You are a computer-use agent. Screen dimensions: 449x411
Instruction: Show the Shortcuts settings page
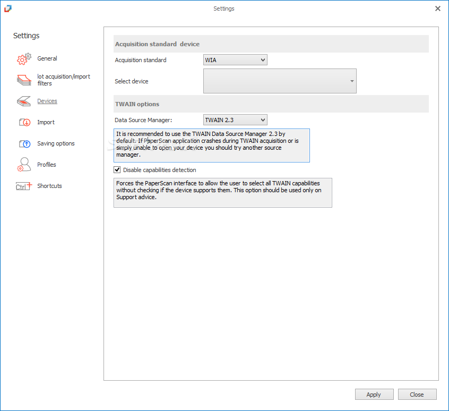[49, 186]
